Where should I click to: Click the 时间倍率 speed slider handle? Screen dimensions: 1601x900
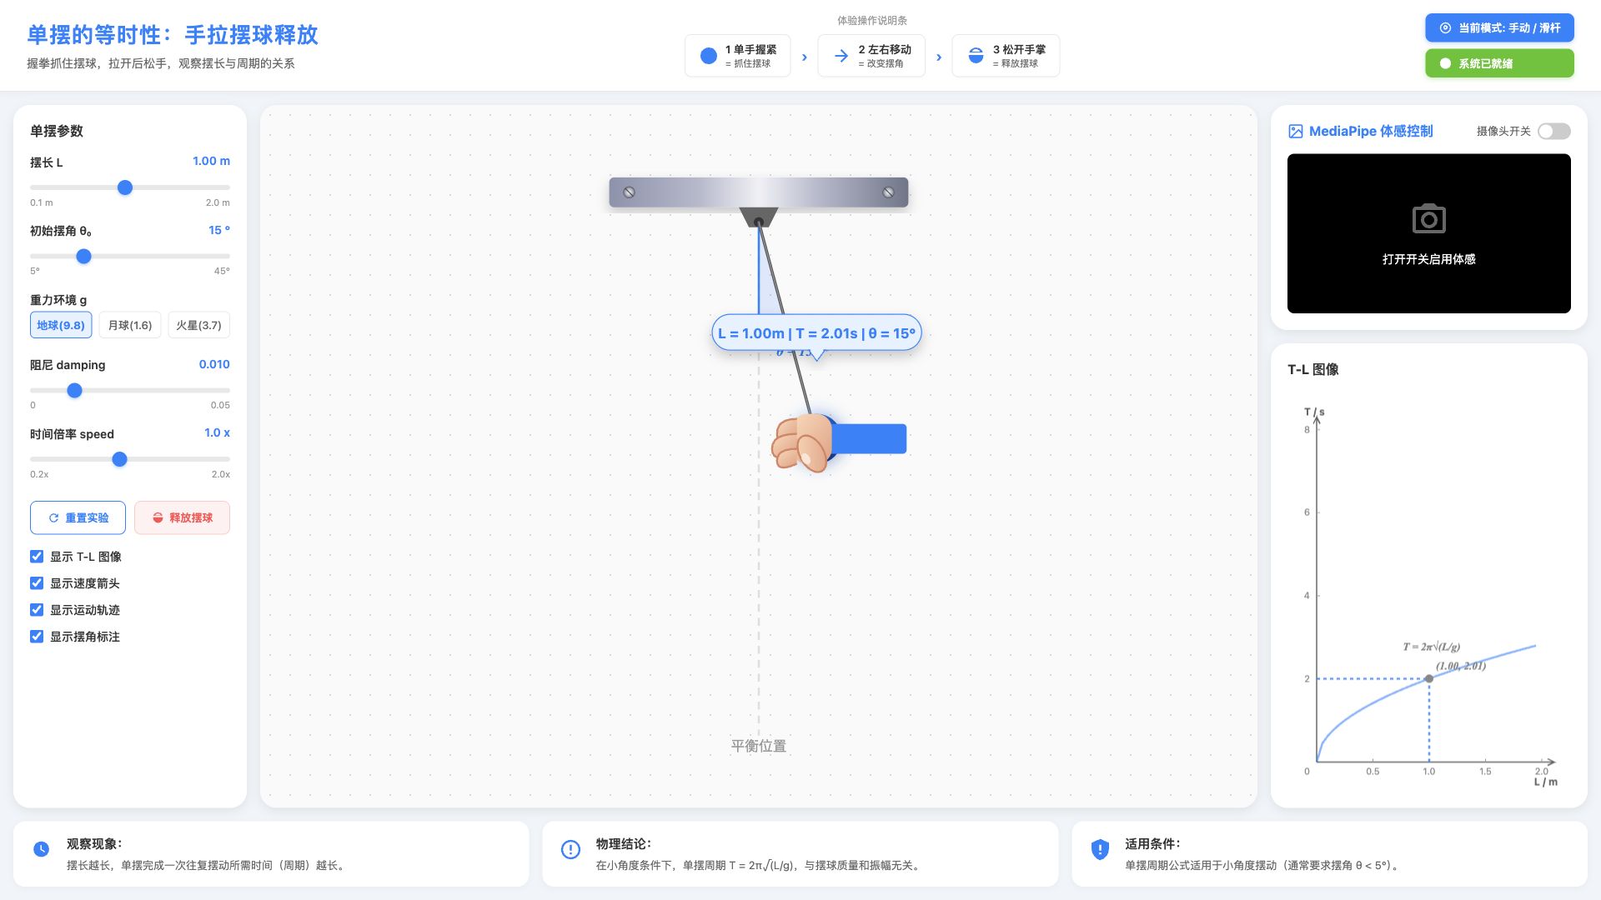pos(119,459)
